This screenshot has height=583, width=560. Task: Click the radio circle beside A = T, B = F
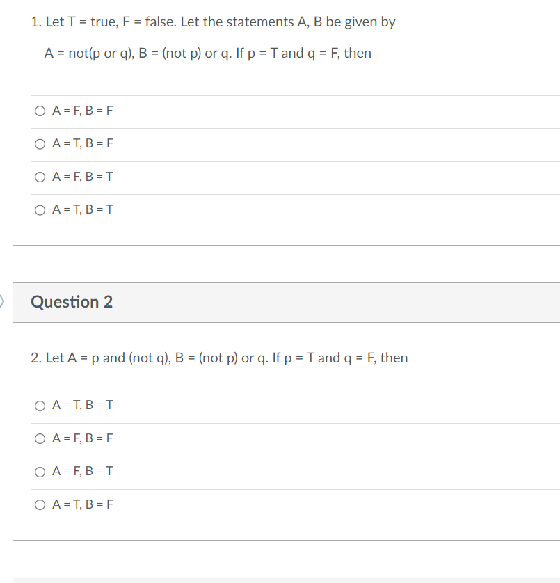(x=40, y=143)
